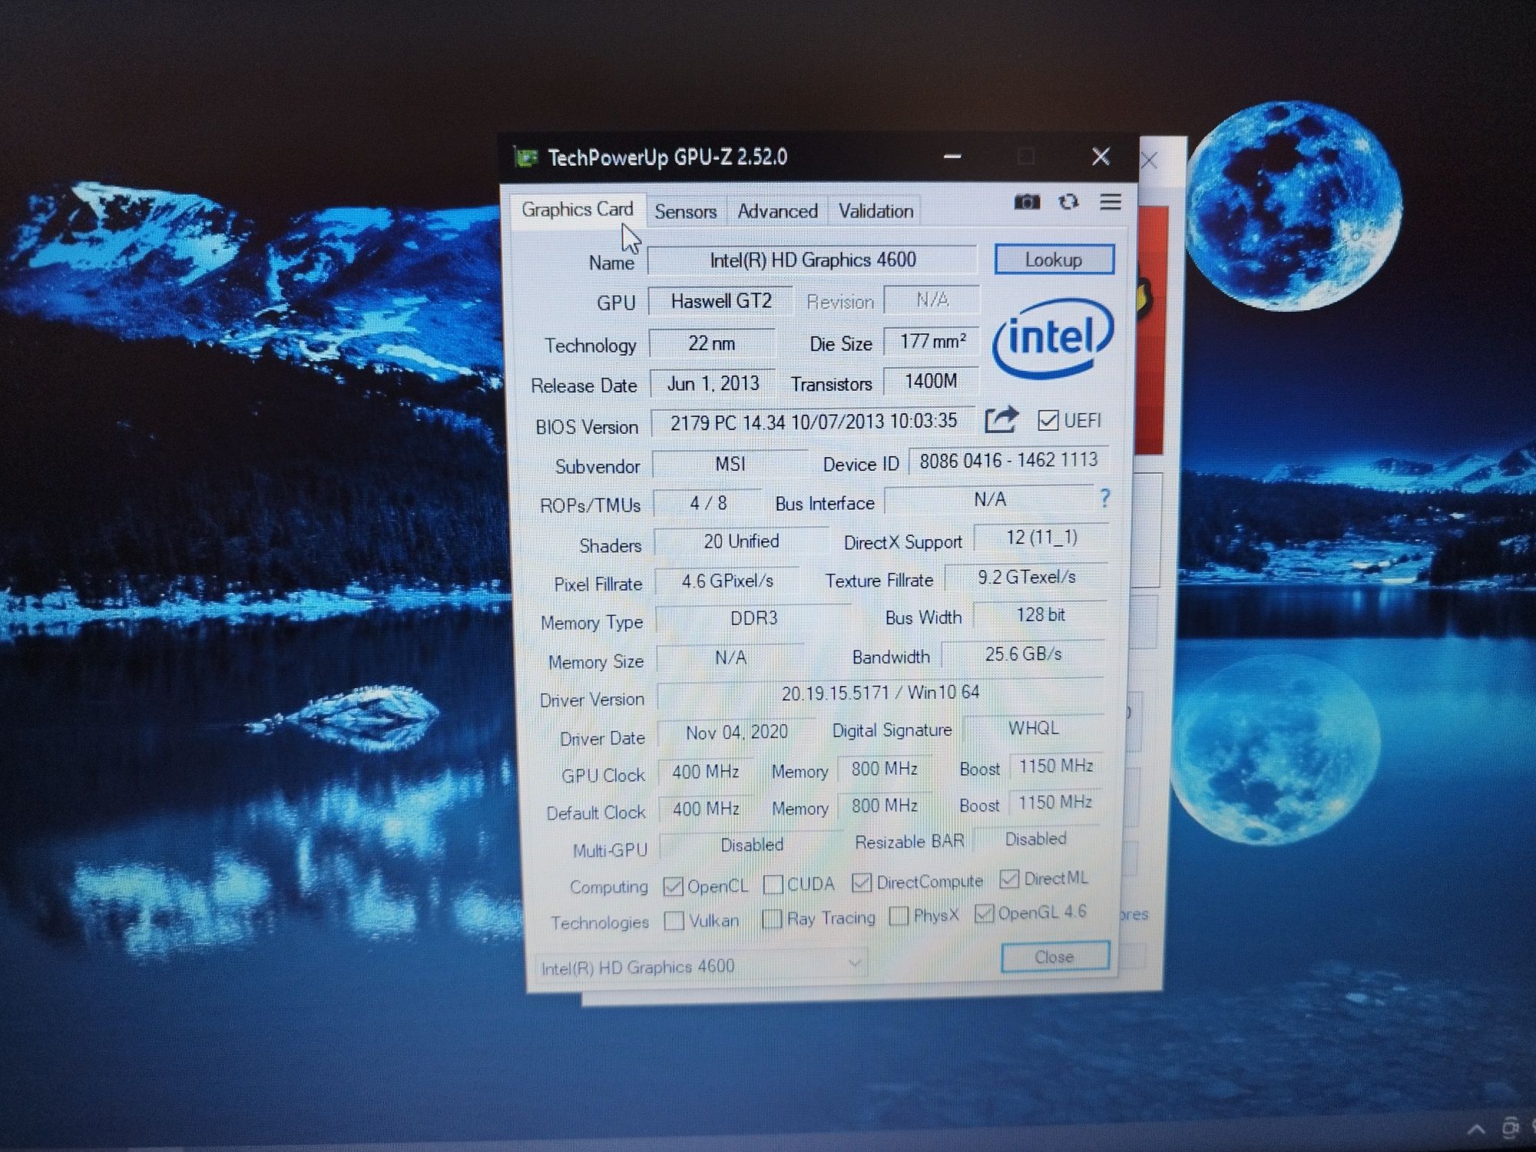Click the Subvendor value MSI
Viewport: 1536px width, 1152px height.
730,464
